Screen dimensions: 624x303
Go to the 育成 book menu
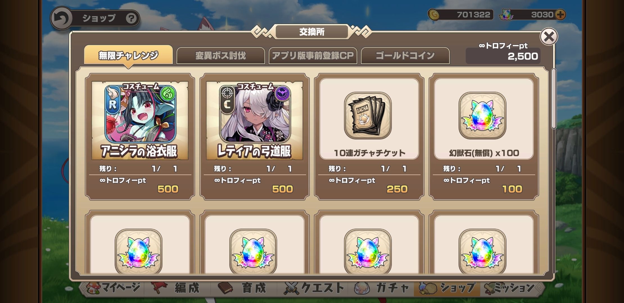coord(242,288)
